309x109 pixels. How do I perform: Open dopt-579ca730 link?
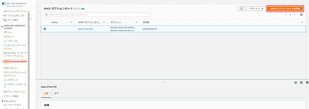[x=85, y=29]
